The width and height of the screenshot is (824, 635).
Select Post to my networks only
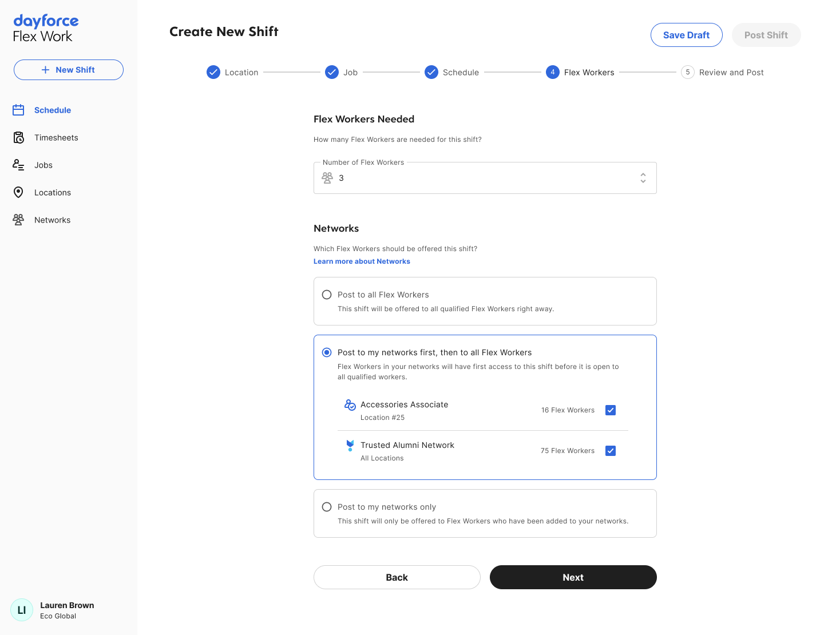pyautogui.click(x=327, y=507)
